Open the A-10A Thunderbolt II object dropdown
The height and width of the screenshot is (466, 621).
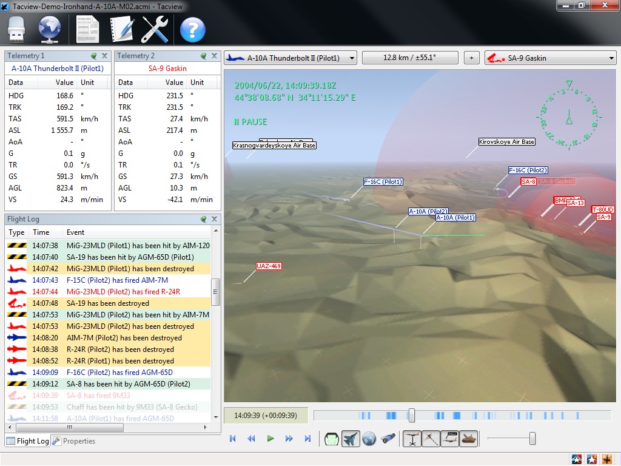point(290,58)
